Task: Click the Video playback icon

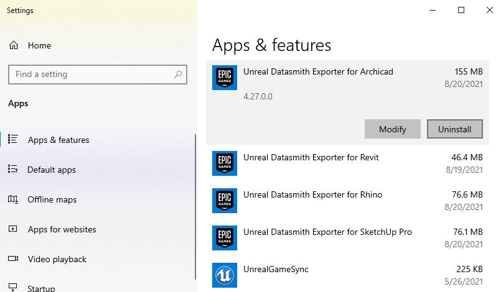Action: tap(13, 259)
